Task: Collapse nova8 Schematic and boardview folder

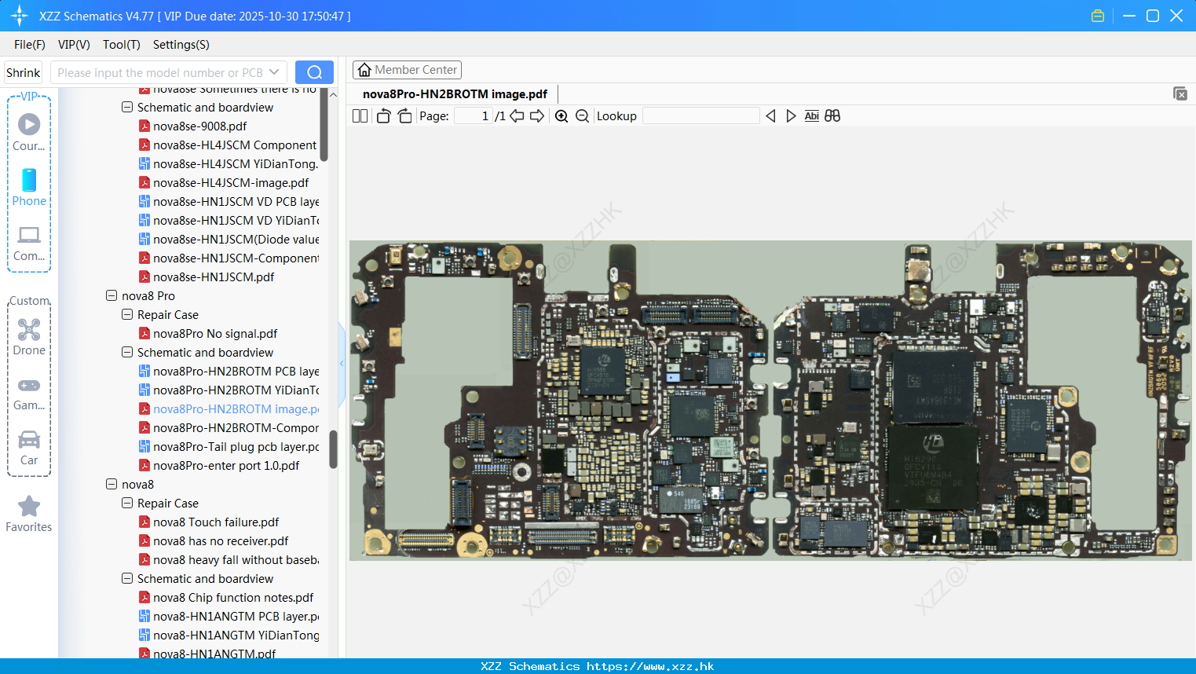Action: 127,579
